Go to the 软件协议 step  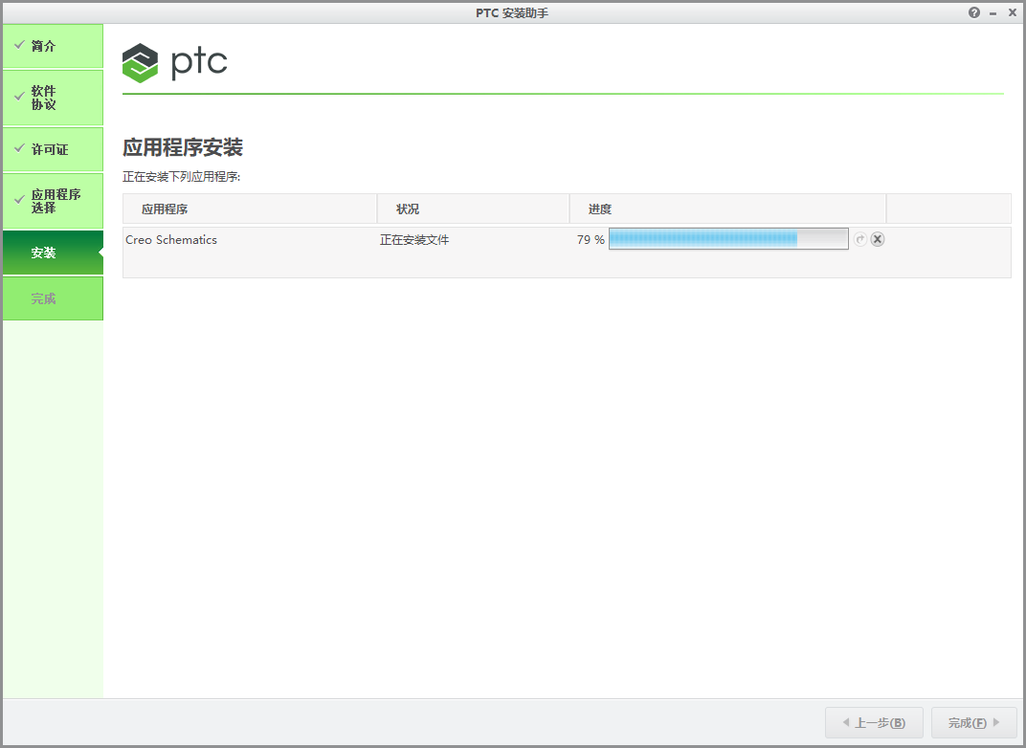[x=53, y=98]
